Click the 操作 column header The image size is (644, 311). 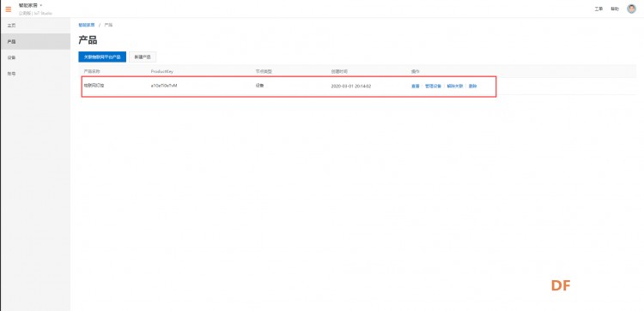pos(416,71)
